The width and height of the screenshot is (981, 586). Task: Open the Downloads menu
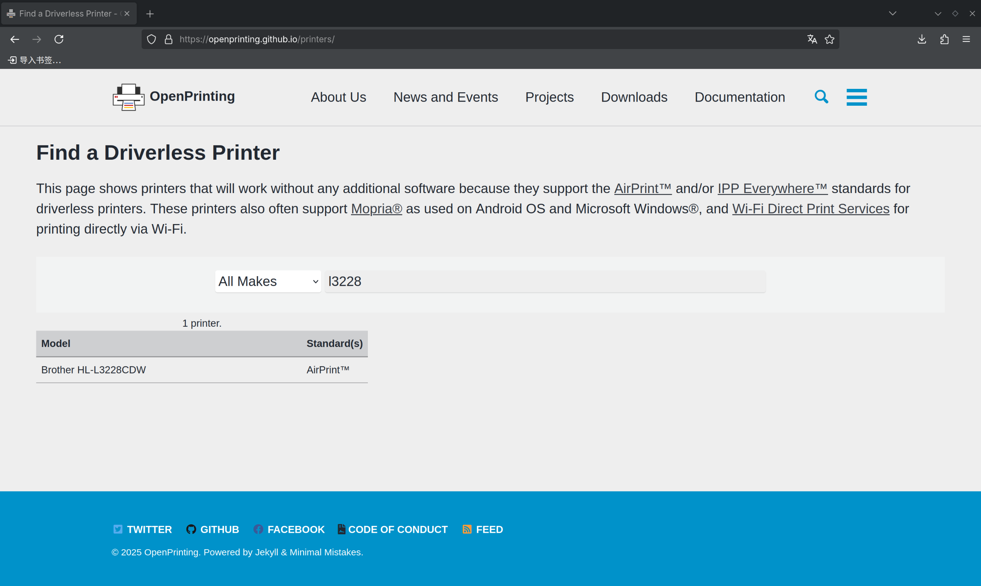[634, 97]
